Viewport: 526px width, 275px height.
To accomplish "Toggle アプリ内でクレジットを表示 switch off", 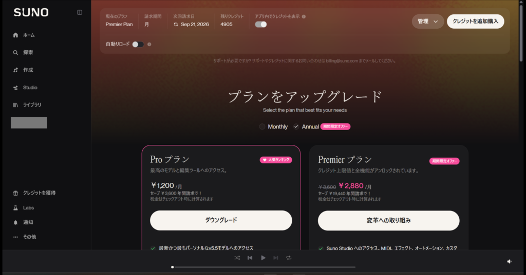I will coord(260,25).
